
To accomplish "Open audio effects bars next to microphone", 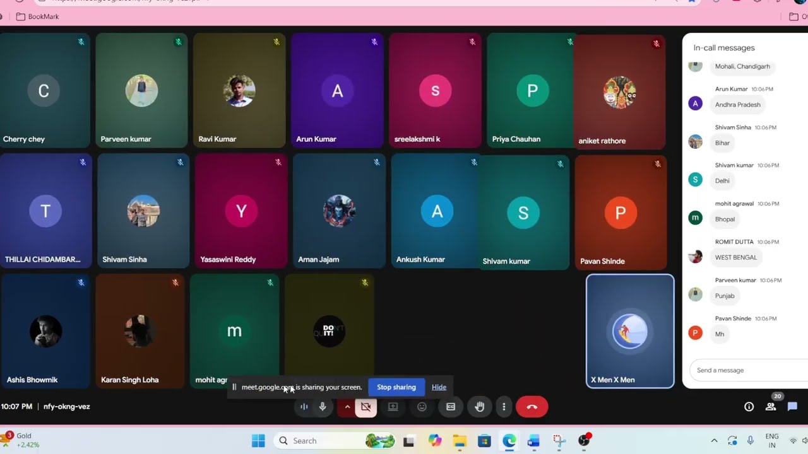I will pos(304,407).
